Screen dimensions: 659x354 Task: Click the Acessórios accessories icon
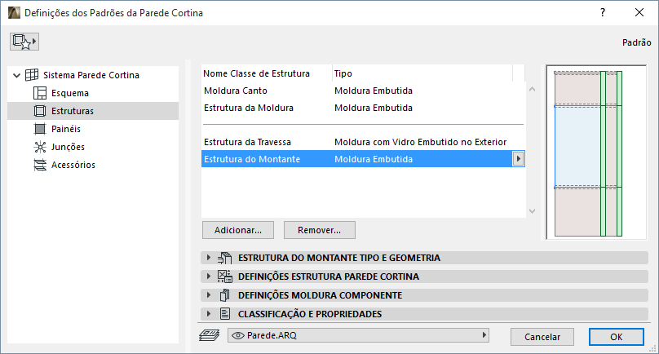tap(40, 165)
